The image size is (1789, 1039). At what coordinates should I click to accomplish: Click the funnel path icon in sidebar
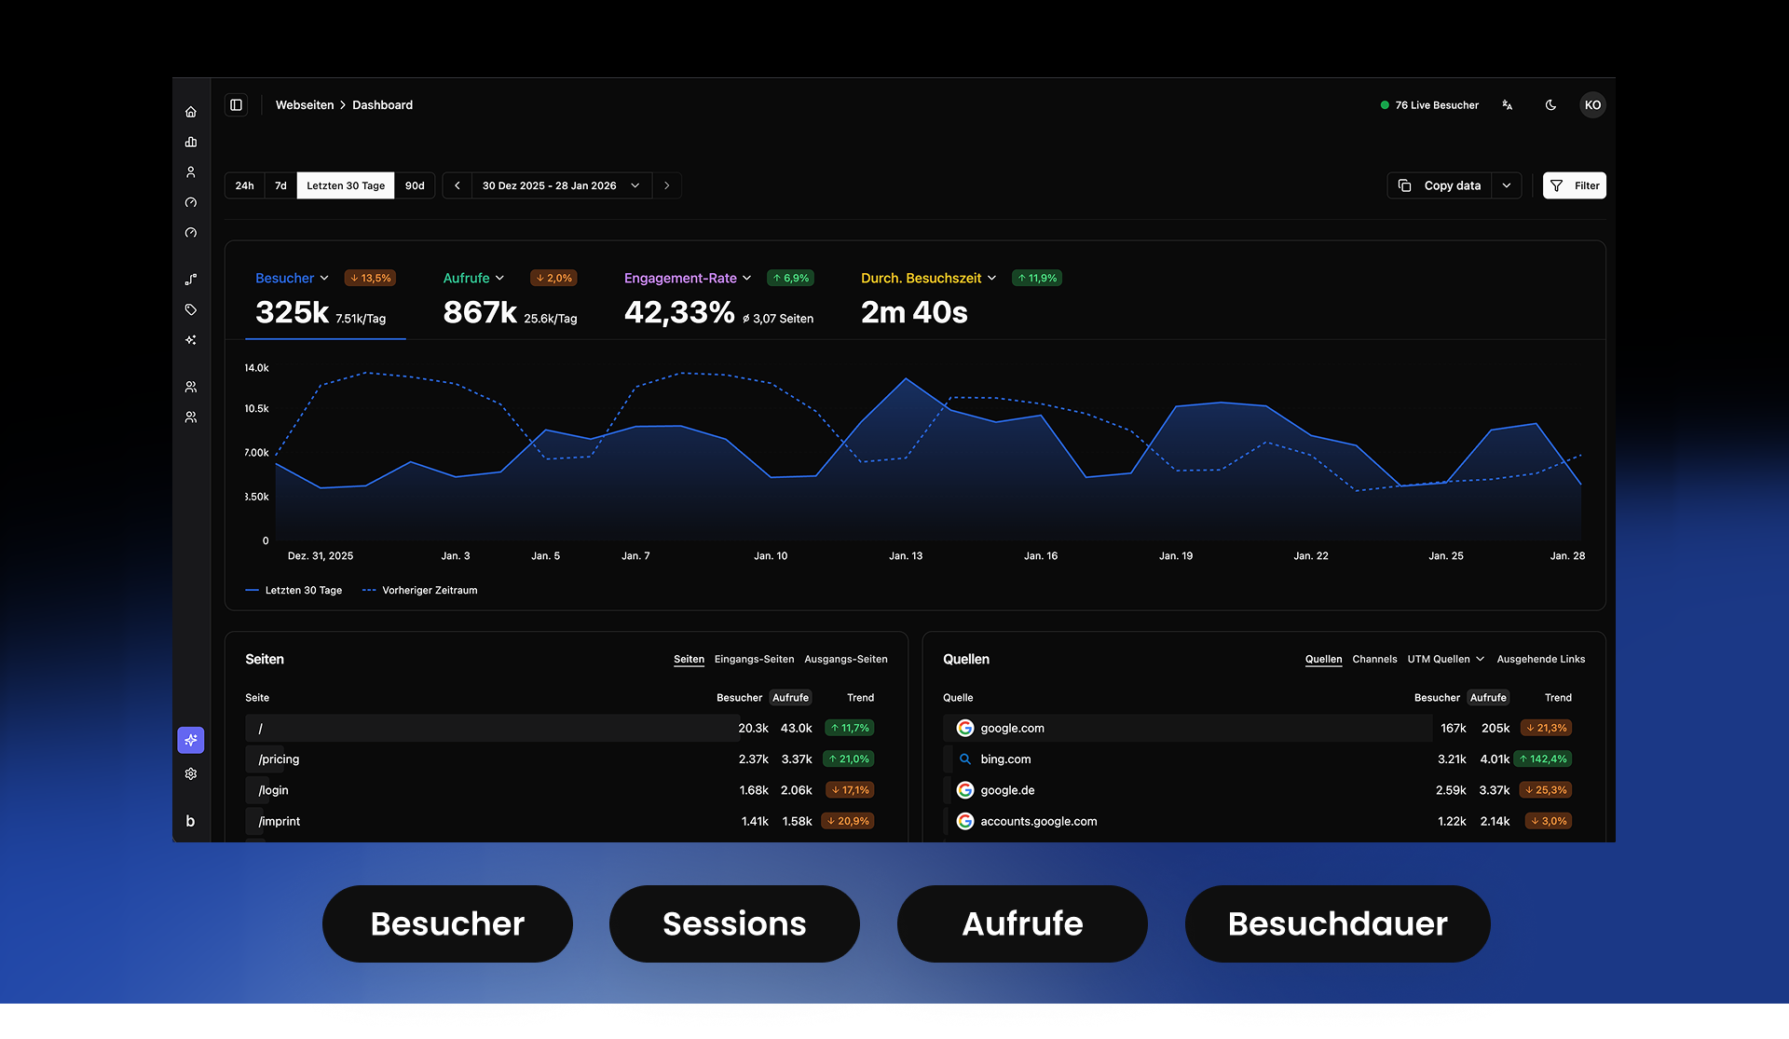click(191, 279)
